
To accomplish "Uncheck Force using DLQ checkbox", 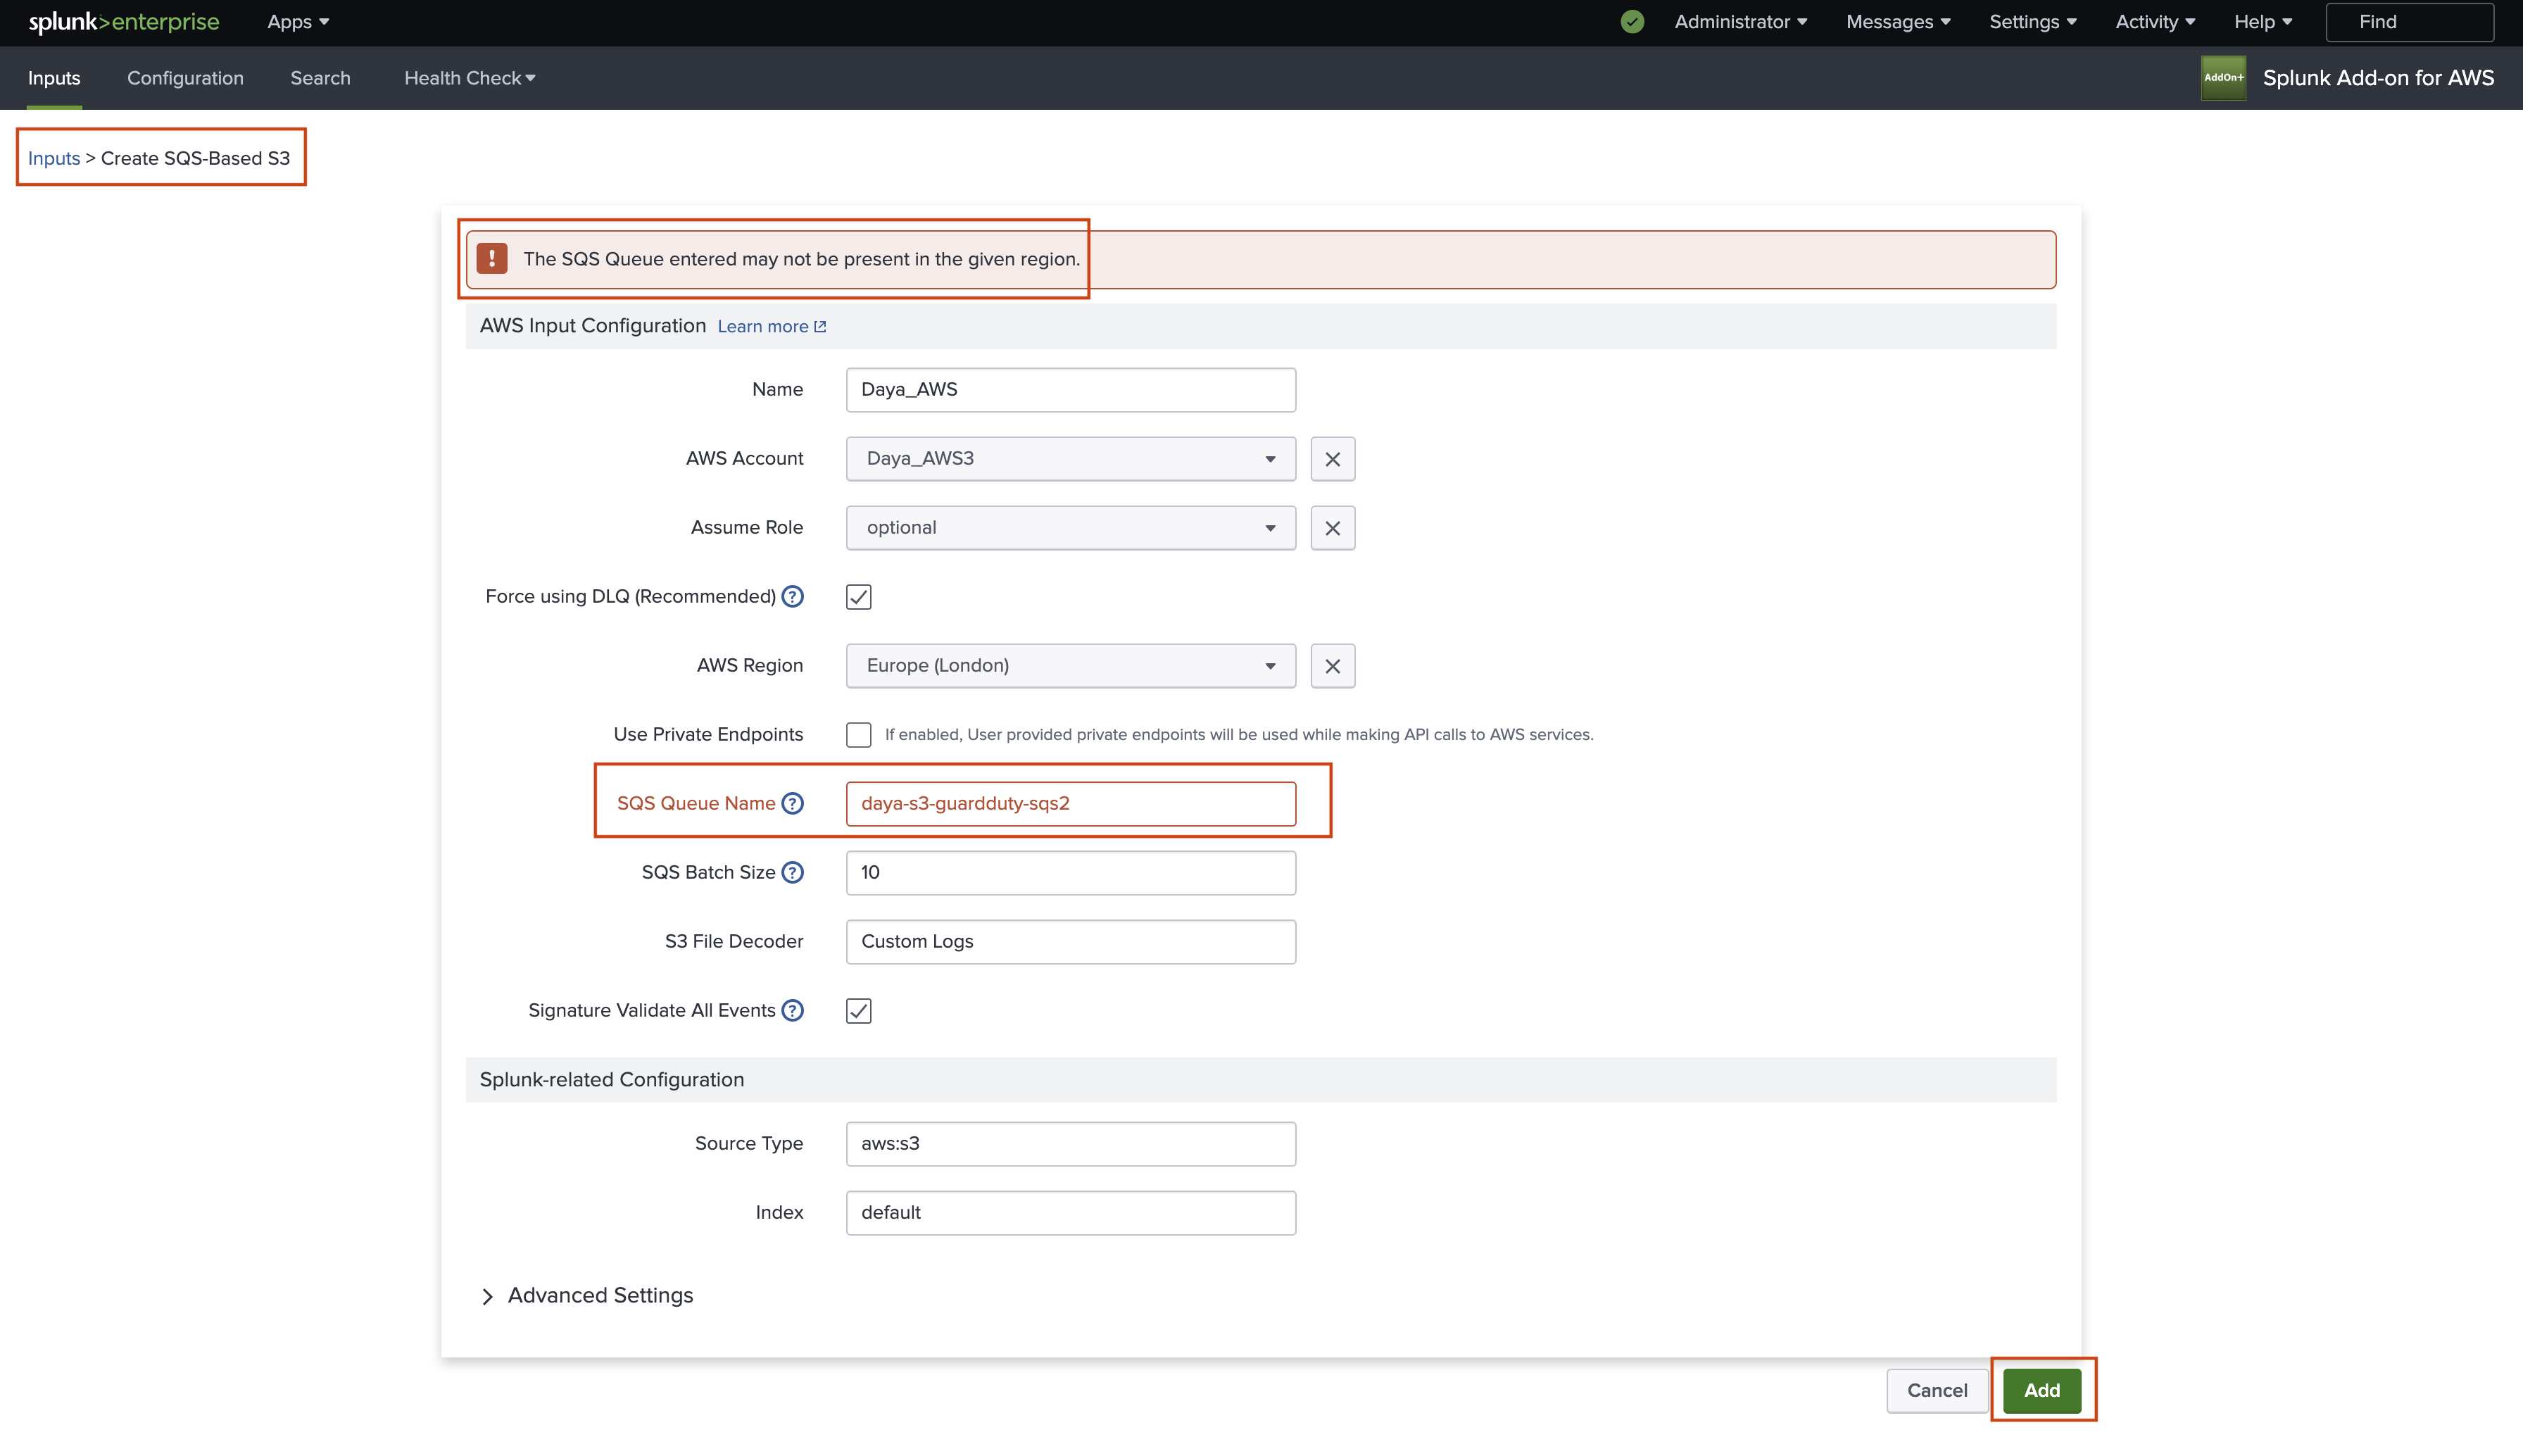I will (859, 597).
